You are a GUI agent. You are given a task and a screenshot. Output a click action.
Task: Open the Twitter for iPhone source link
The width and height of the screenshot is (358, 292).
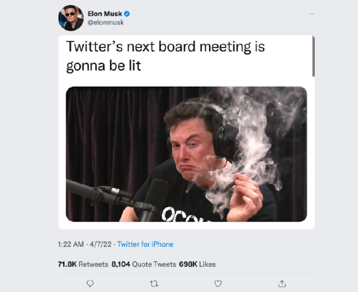[x=145, y=244]
